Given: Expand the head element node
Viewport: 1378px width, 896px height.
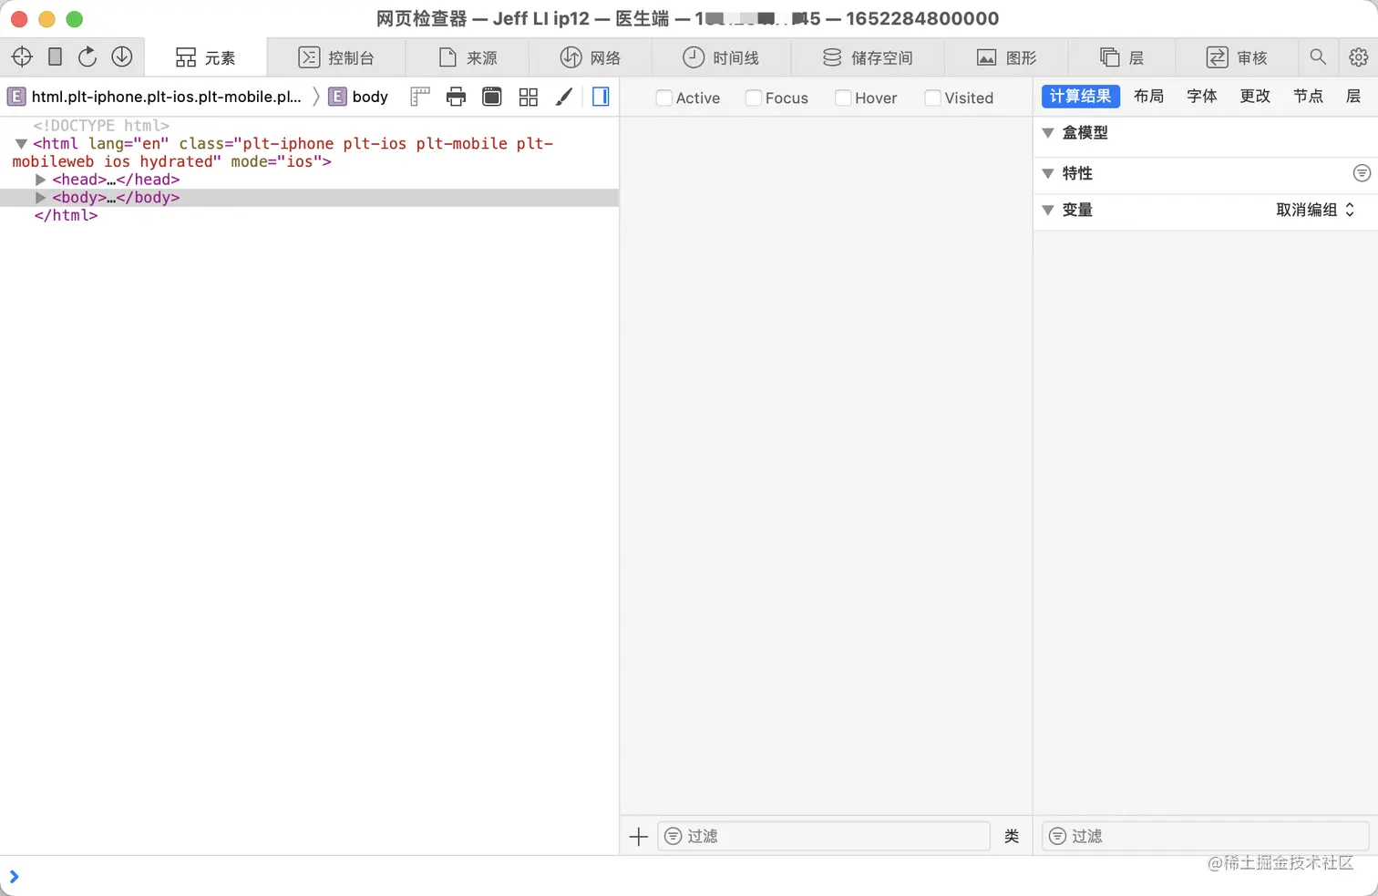Looking at the screenshot, I should pyautogui.click(x=40, y=180).
